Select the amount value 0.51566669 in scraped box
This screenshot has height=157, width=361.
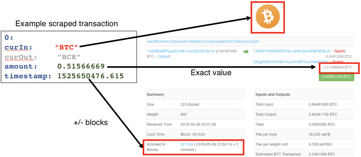[81, 66]
